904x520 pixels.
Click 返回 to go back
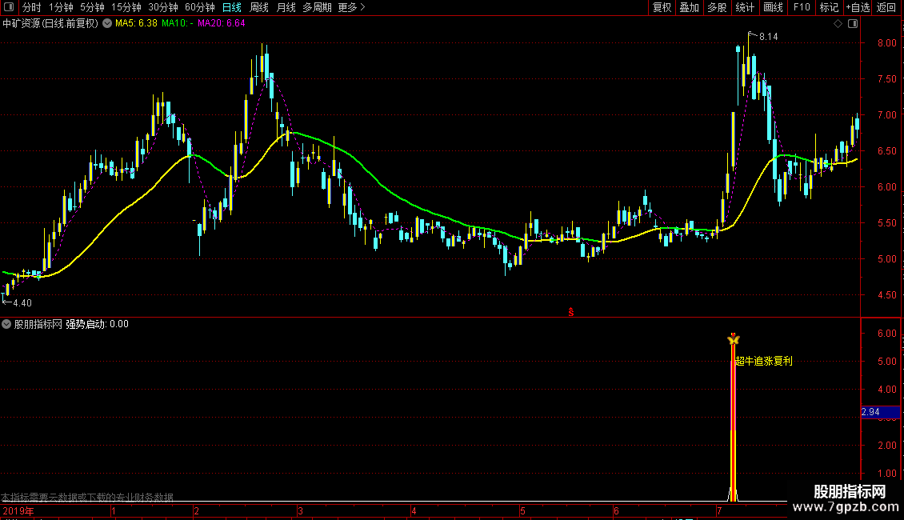tap(886, 7)
